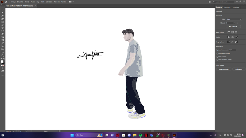Select the Zoom magnifier tool
Image resolution: width=246 pixels, height=138 pixels.
(x=2, y=56)
